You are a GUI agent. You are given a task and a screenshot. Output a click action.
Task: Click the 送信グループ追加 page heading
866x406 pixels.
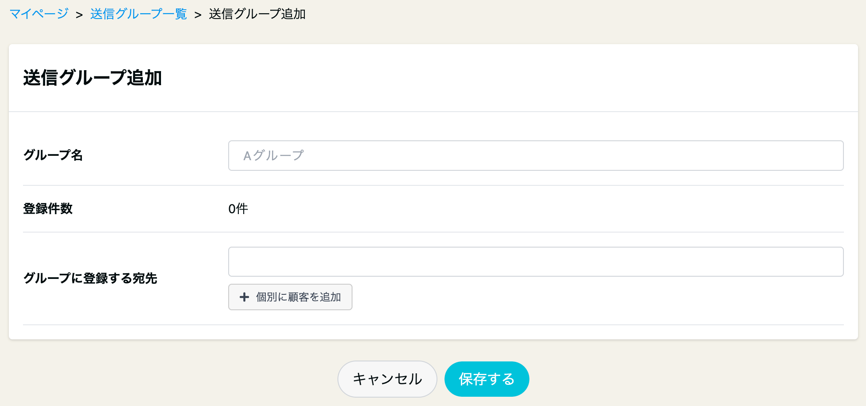tap(92, 78)
